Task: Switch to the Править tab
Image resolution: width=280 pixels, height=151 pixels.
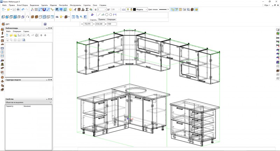Action: [101, 20]
